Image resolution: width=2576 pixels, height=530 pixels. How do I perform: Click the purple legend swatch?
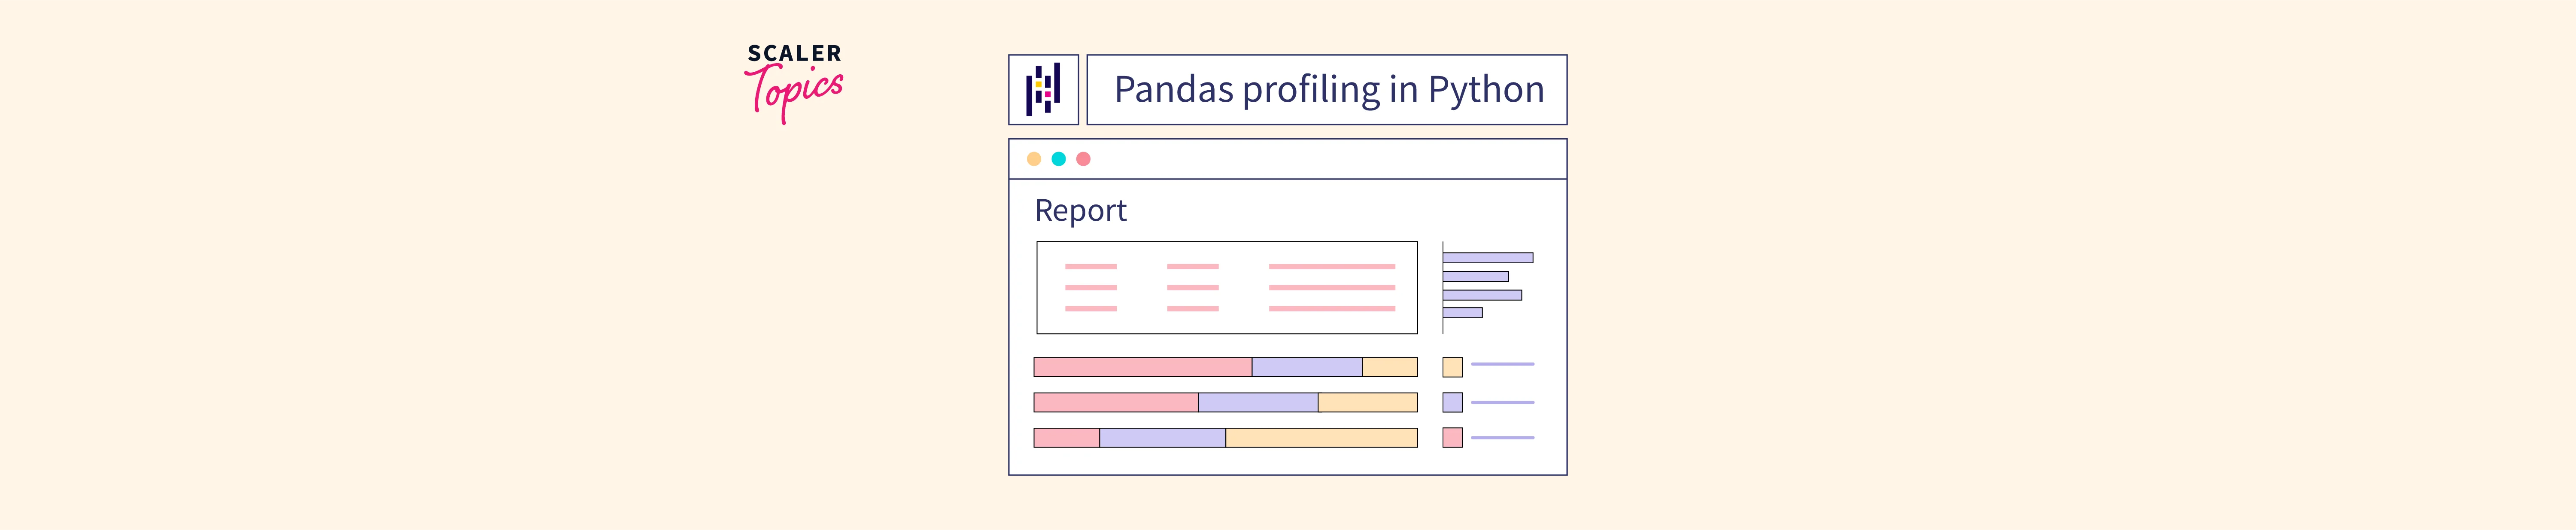(x=1452, y=402)
